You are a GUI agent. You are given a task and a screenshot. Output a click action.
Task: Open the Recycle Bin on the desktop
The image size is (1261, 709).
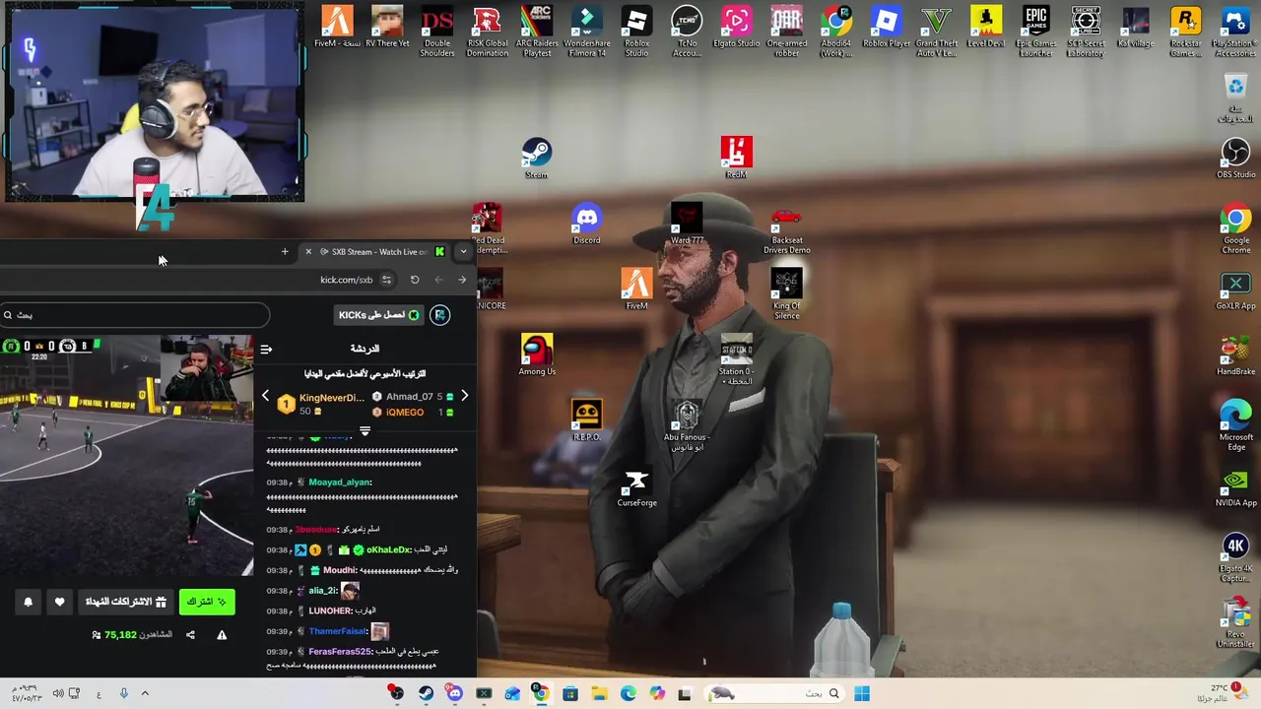coord(1235,97)
